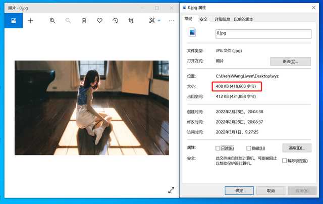
Task: Toggle the 解除锁定(K) checkbox
Action: 284,161
